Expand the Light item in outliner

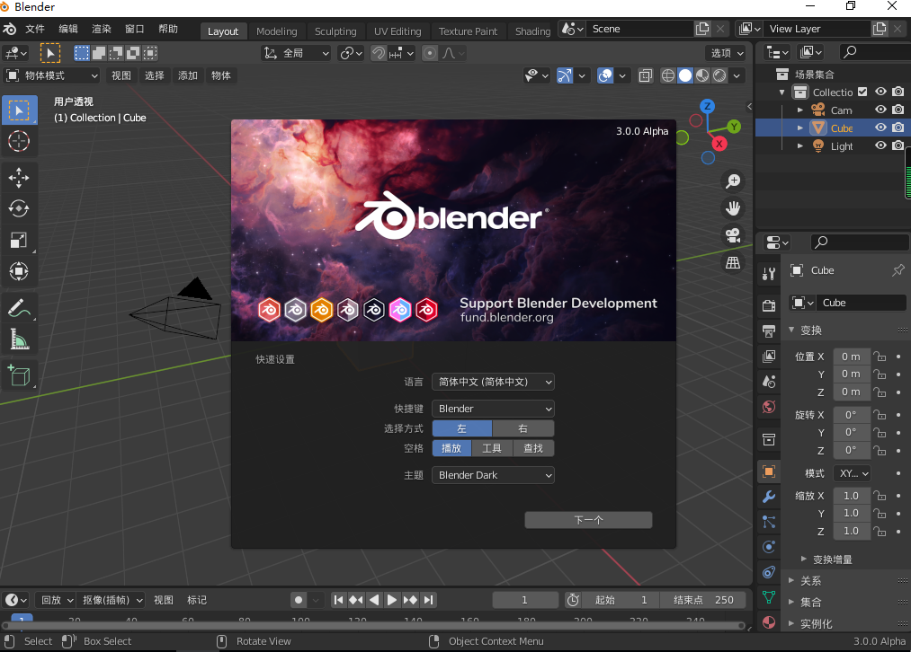pyautogui.click(x=800, y=146)
